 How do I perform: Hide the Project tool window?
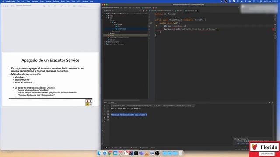coord(146,11)
